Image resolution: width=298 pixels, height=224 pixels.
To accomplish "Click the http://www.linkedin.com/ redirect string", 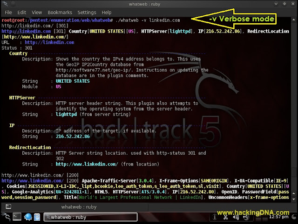I will tap(87, 164).
